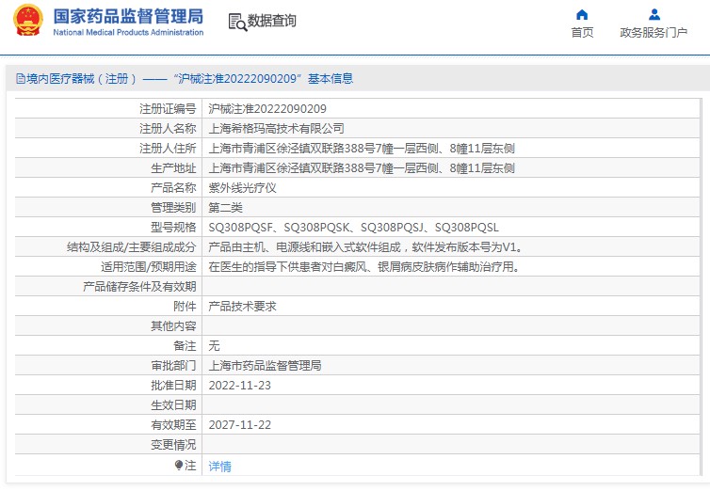This screenshot has height=491, width=710.
Task: Click the document icon before 境内医疗器械
Action: pos(21,79)
